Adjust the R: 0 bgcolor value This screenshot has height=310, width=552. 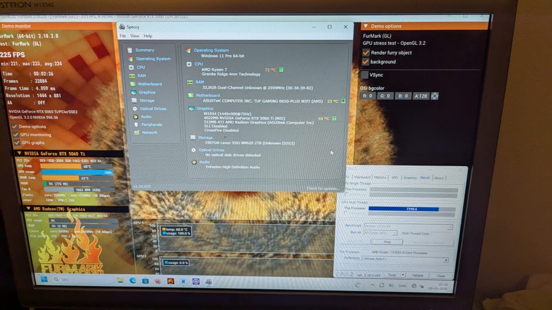pos(367,96)
